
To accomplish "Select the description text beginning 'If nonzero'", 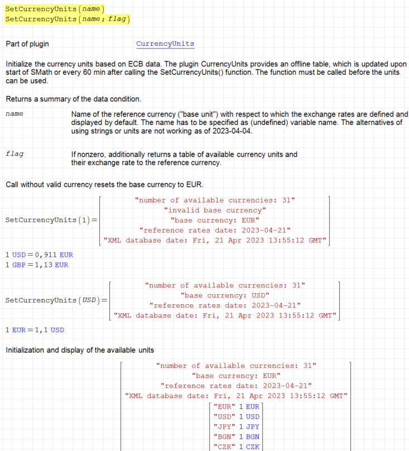I will point(184,159).
